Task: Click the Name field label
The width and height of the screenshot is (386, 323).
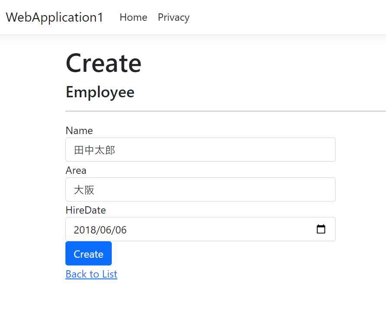Action: click(x=79, y=131)
